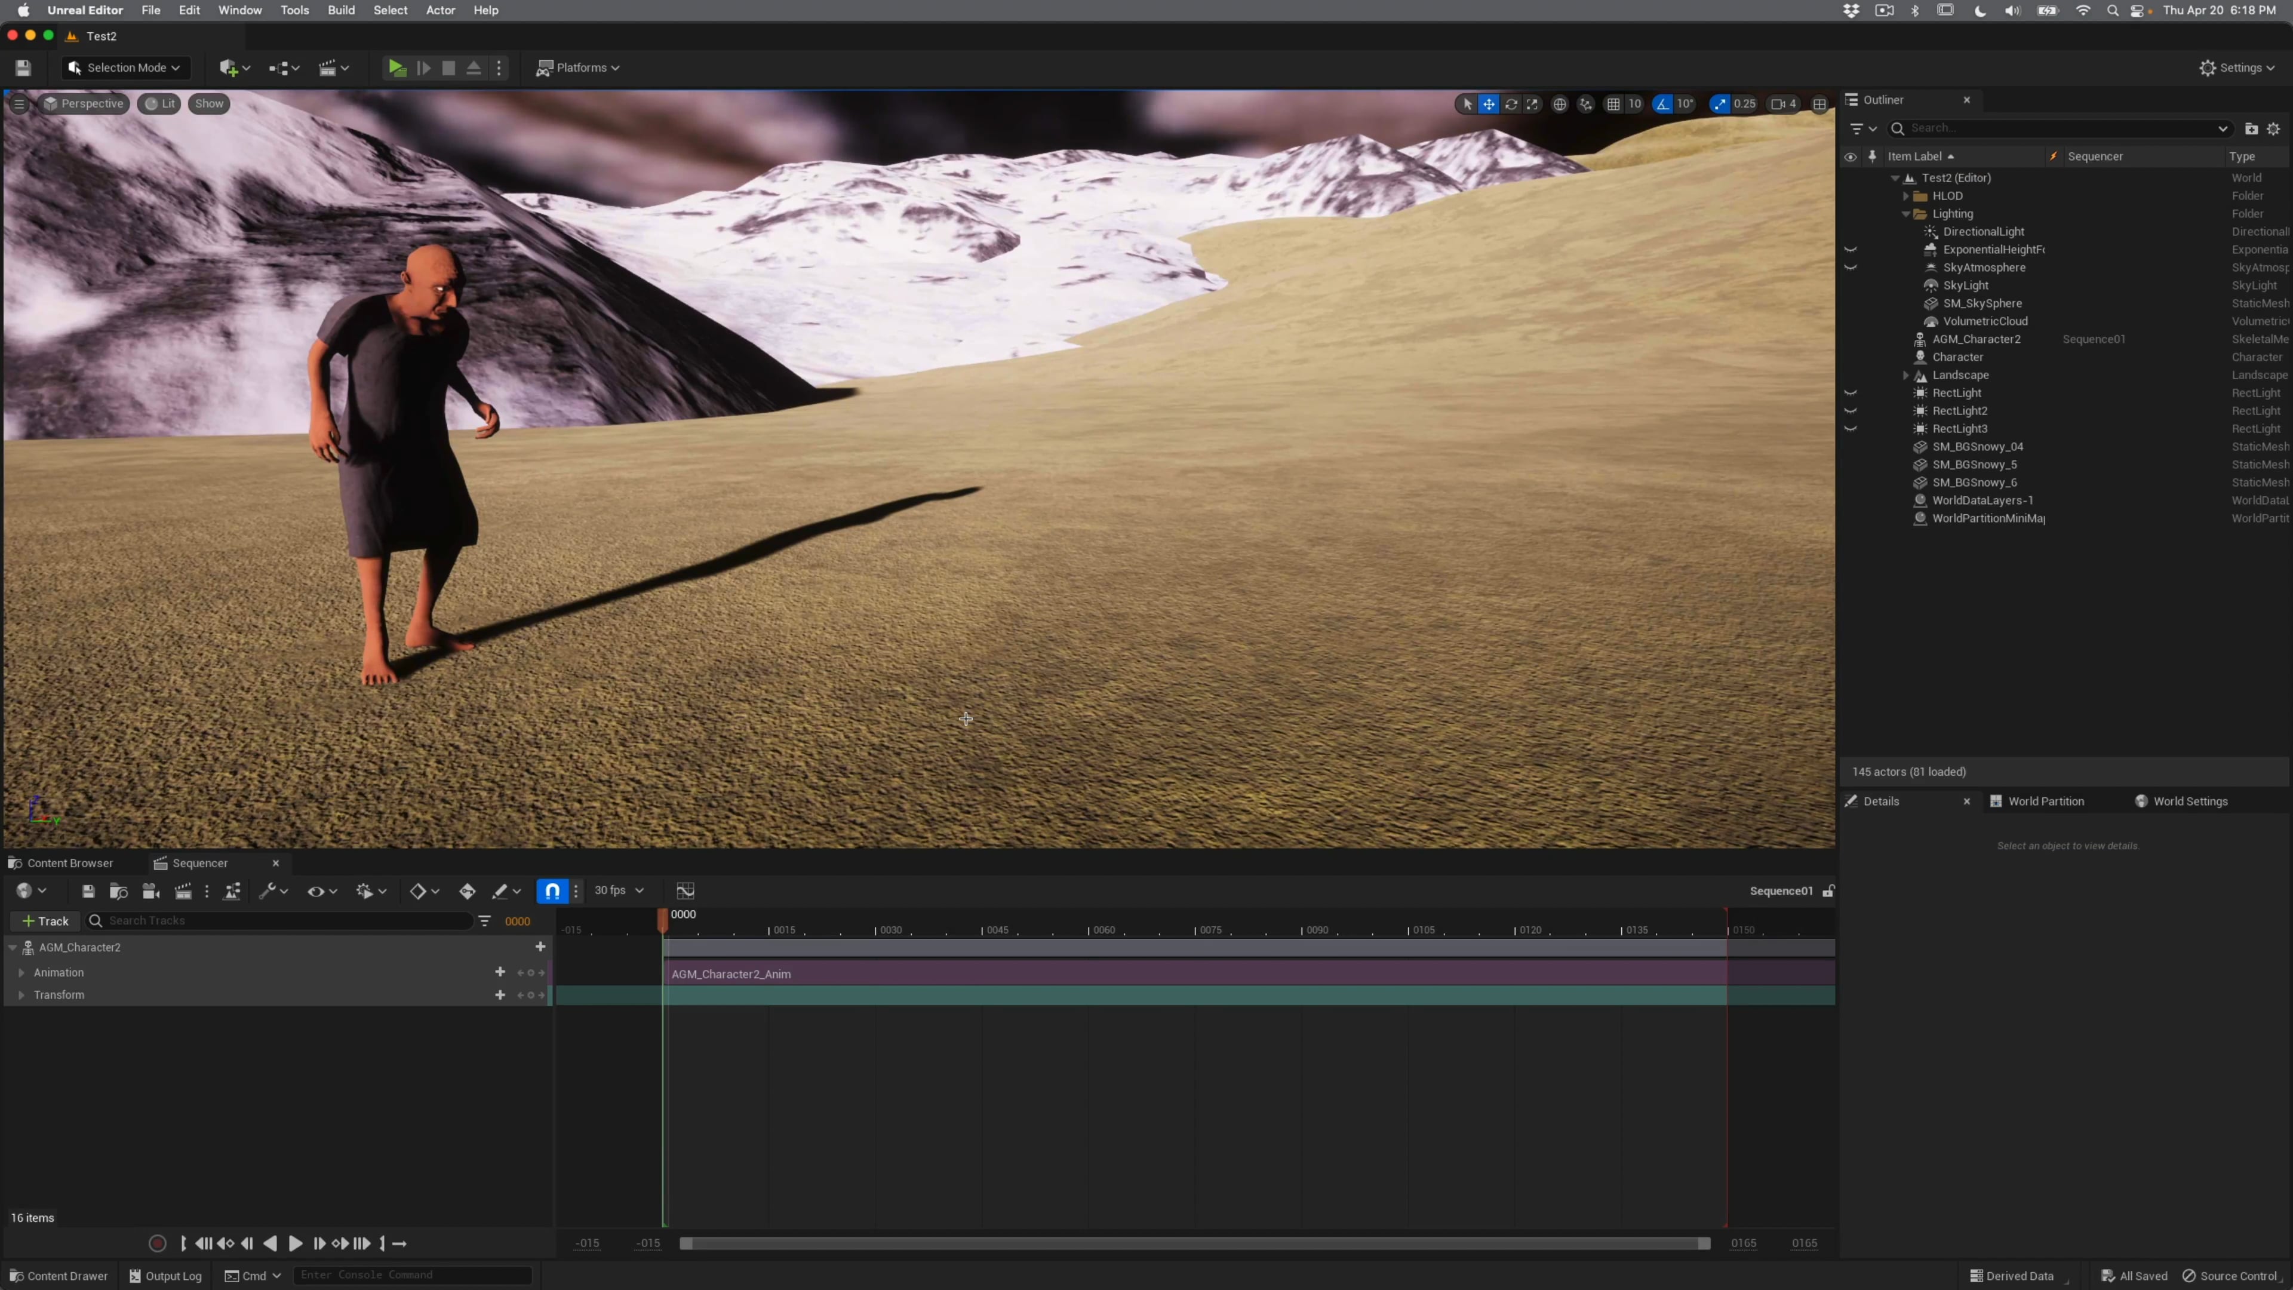The image size is (2293, 1290).
Task: Select the translate (move) gizmo tool
Action: tap(1488, 104)
